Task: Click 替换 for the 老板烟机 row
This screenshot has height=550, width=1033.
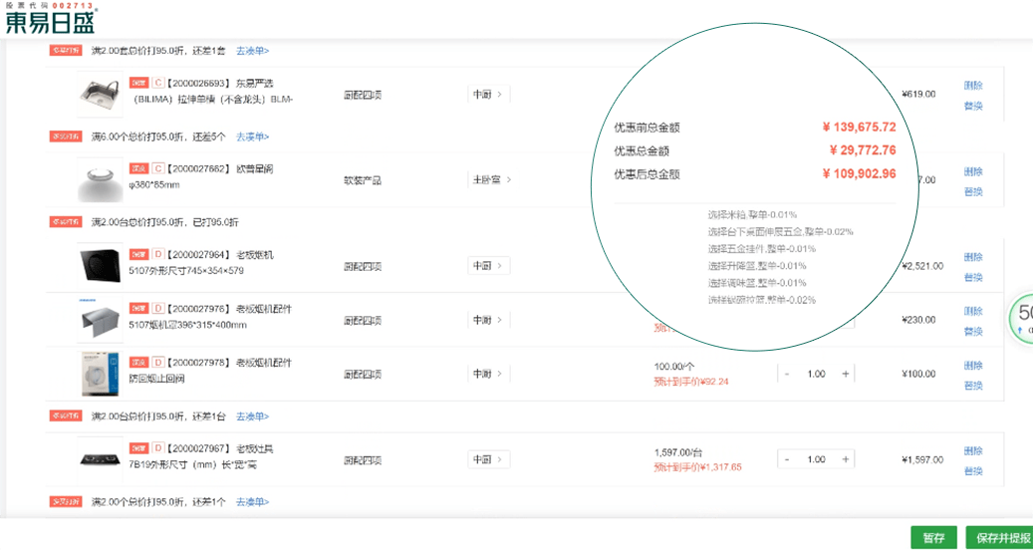Action: (x=972, y=277)
